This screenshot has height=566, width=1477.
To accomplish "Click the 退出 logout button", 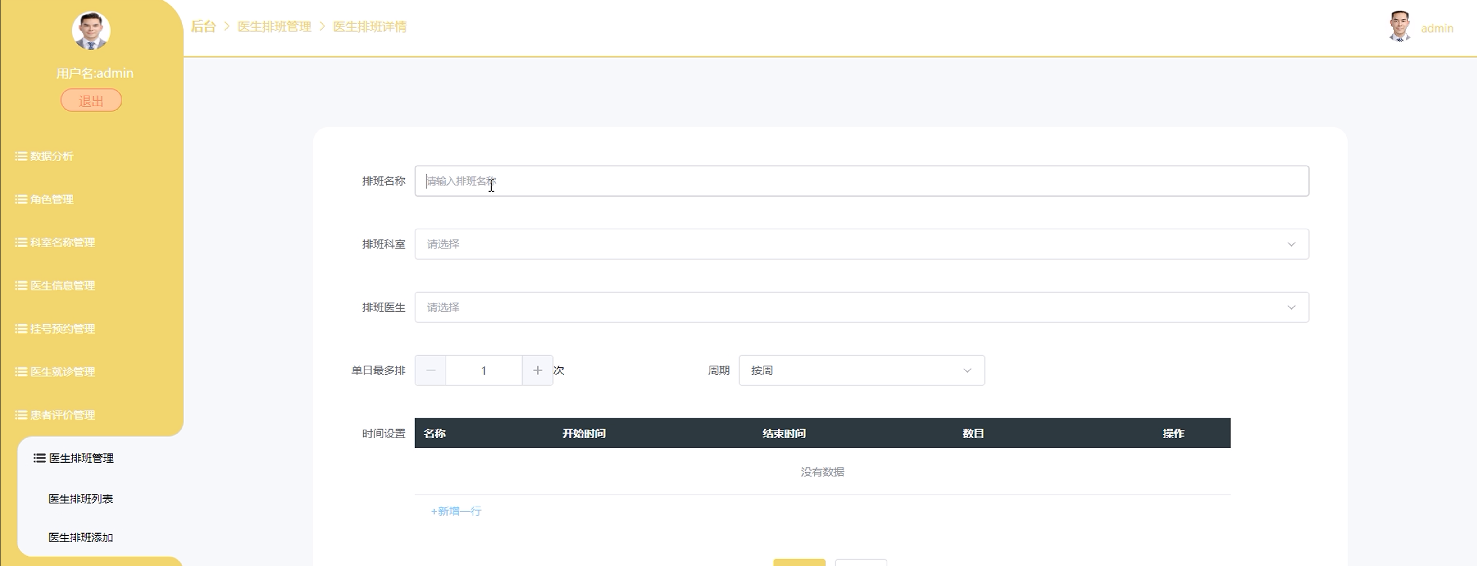I will coord(91,101).
